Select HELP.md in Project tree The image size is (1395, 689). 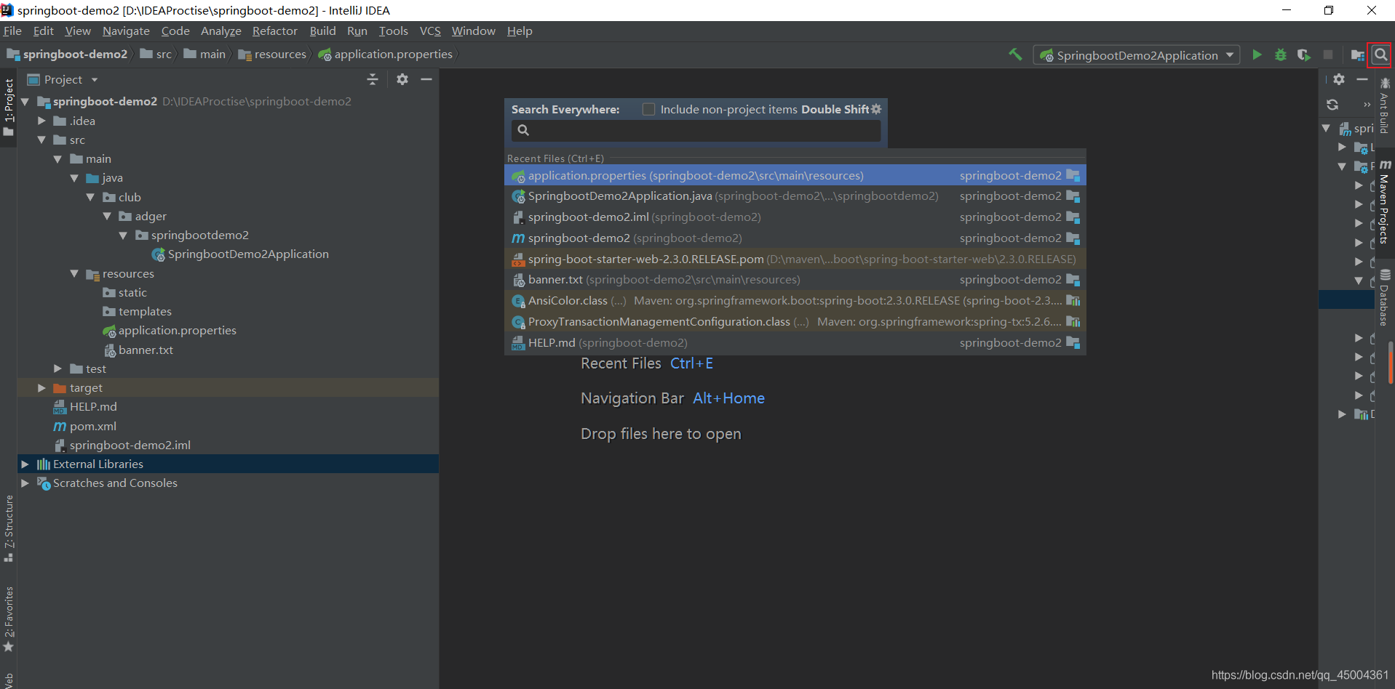pyautogui.click(x=85, y=407)
